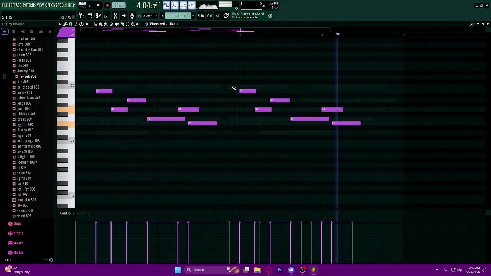Select the Zoom magnifier tool in piano roll
491x276 pixels.
[133, 24]
